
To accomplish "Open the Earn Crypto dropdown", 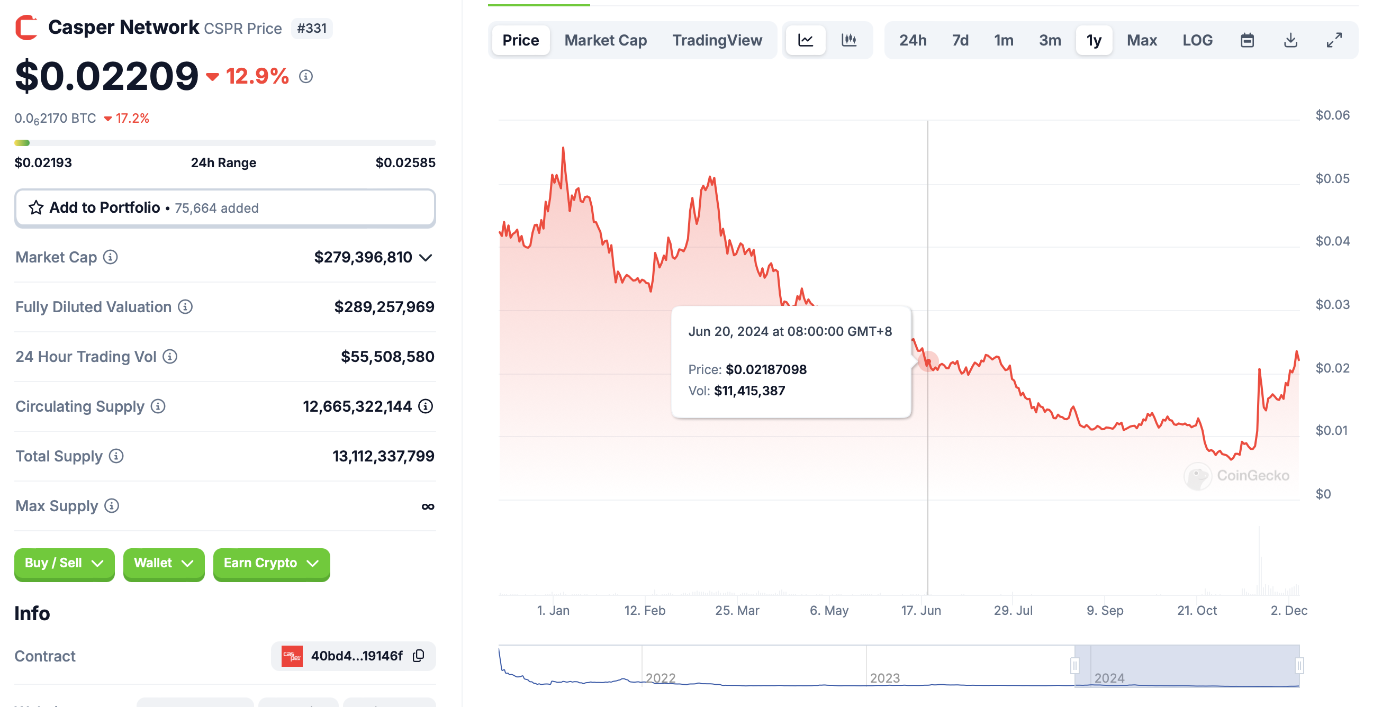I will [x=271, y=563].
